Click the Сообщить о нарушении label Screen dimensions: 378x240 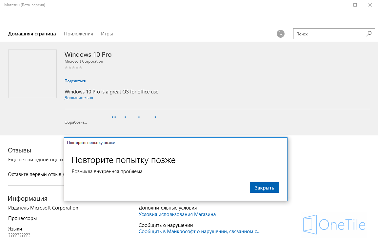tap(166, 225)
